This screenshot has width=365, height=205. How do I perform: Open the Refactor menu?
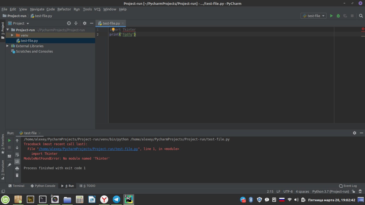[64, 9]
